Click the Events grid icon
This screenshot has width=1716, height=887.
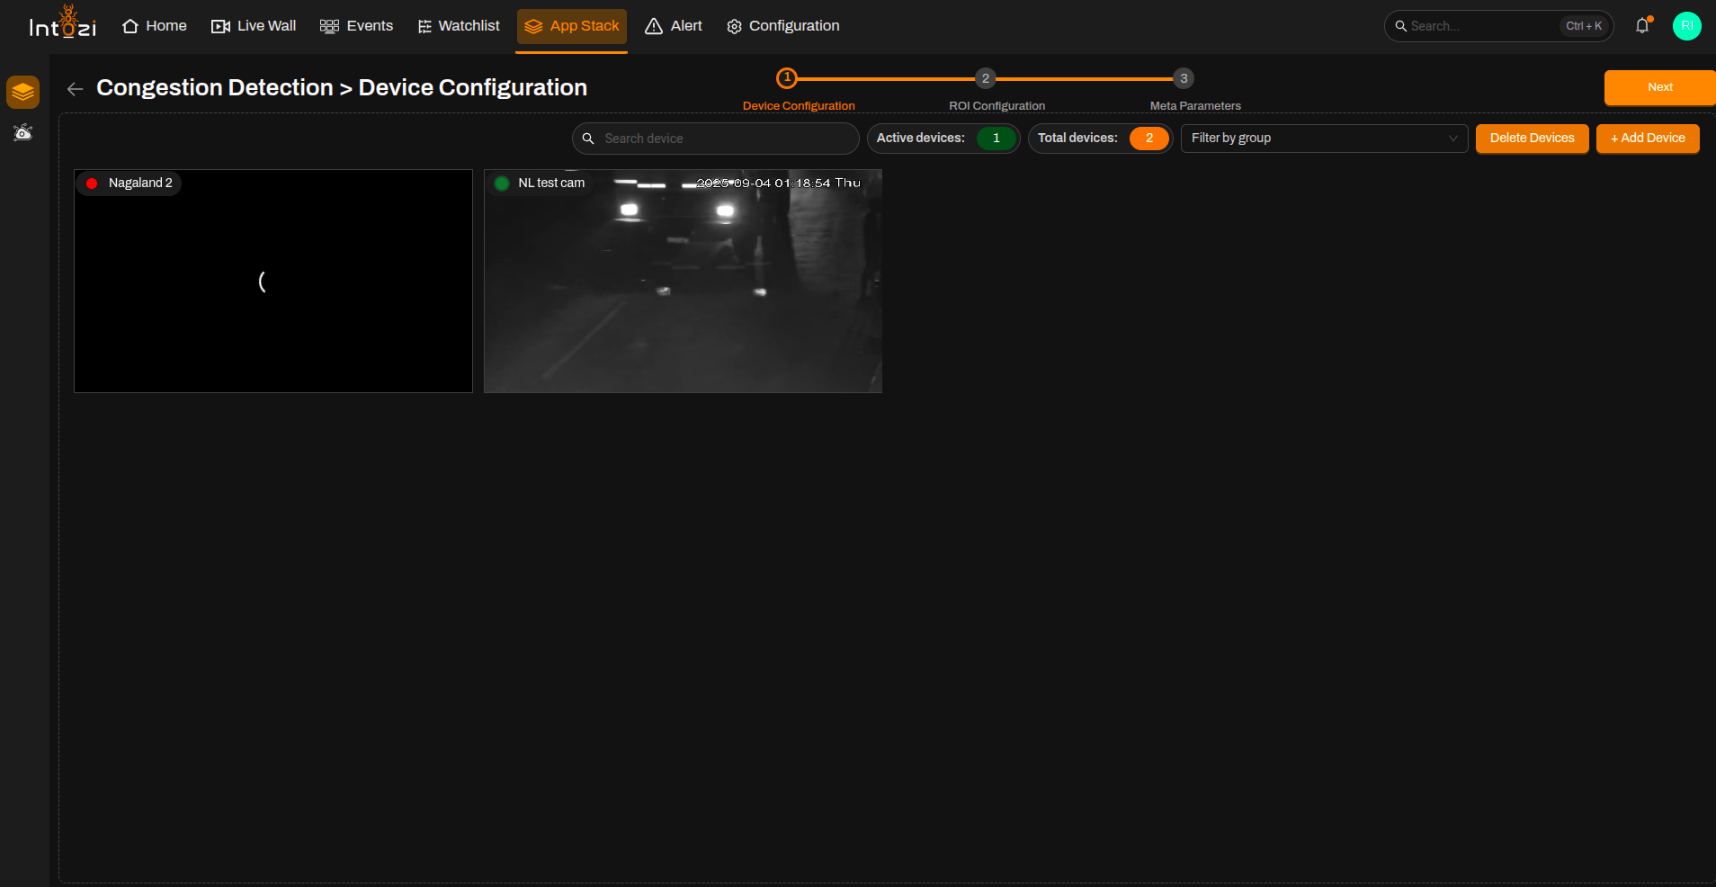coord(329,26)
